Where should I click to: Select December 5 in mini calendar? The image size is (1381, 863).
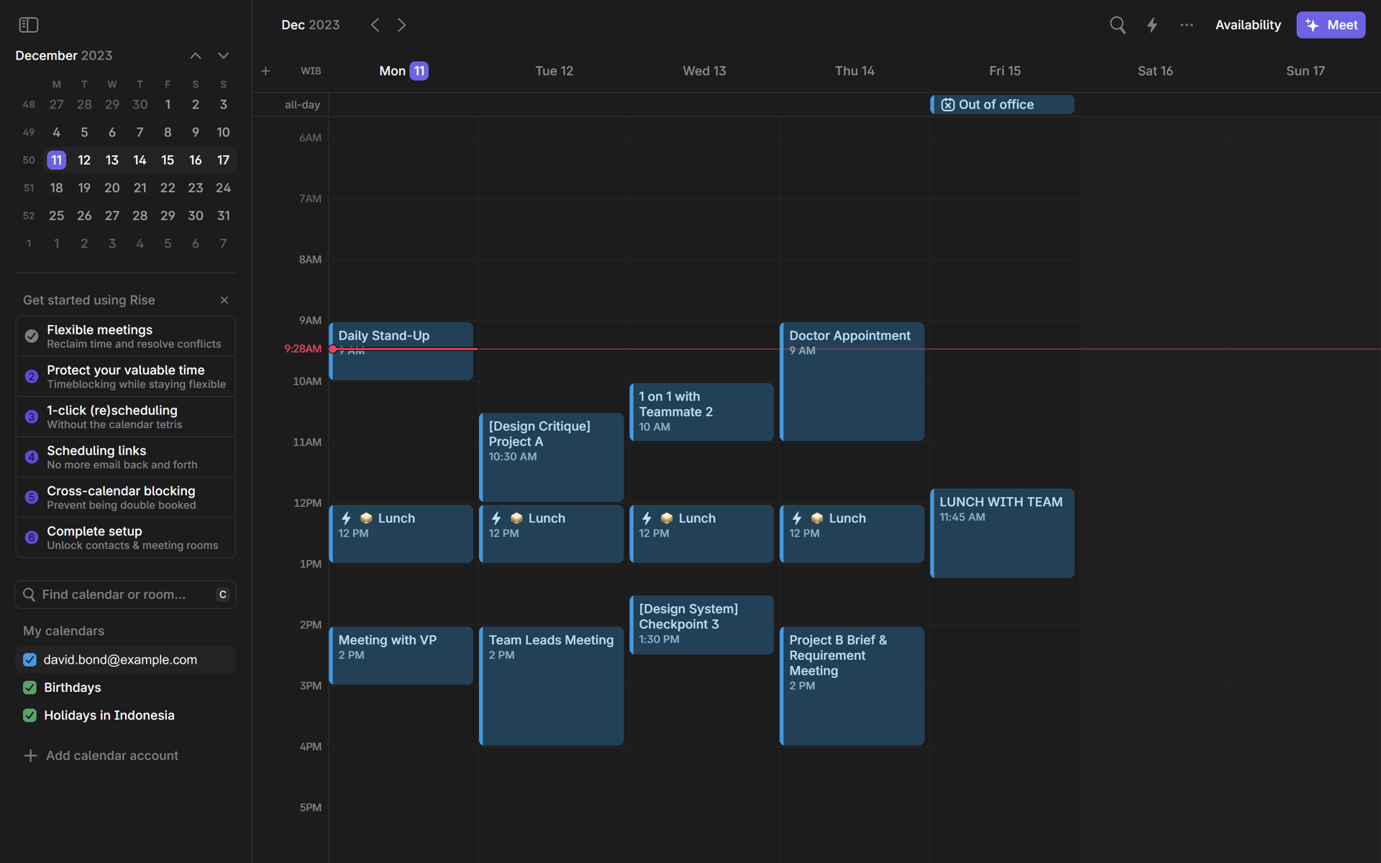[x=84, y=132]
